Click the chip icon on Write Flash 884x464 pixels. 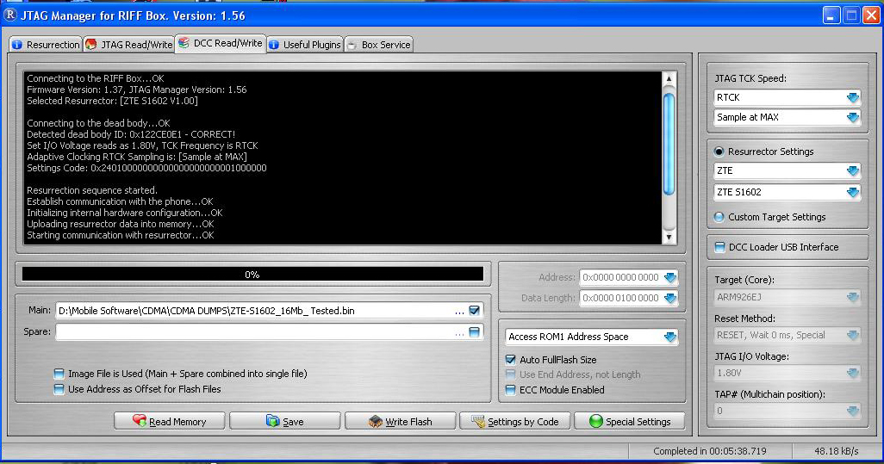click(x=375, y=421)
